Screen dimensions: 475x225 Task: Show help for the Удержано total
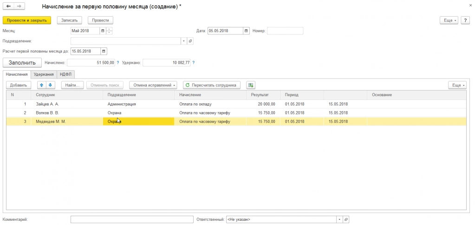tap(194, 63)
